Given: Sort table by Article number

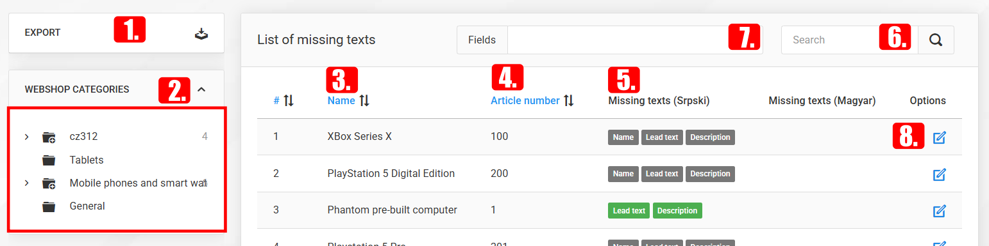Looking at the screenshot, I should coord(525,100).
